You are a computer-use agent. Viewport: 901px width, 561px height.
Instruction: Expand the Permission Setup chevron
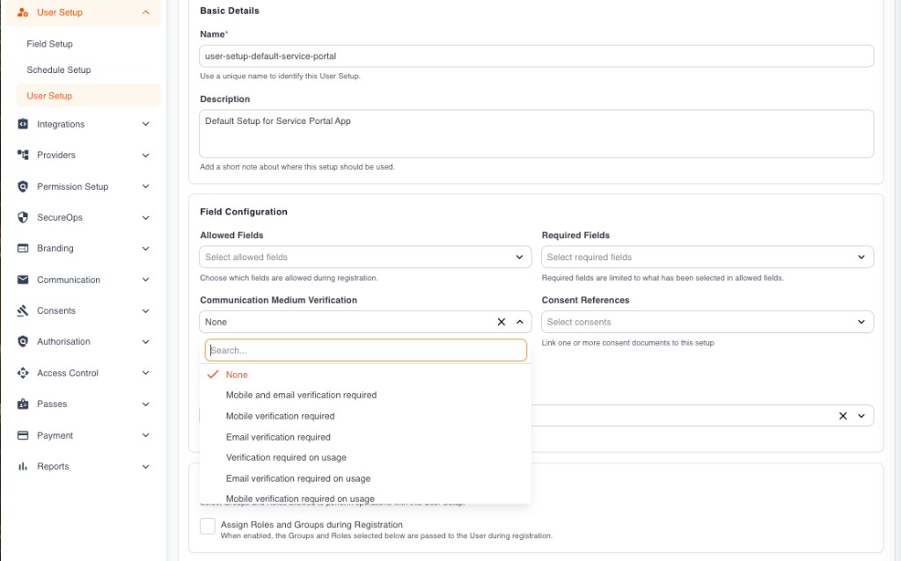pos(146,186)
